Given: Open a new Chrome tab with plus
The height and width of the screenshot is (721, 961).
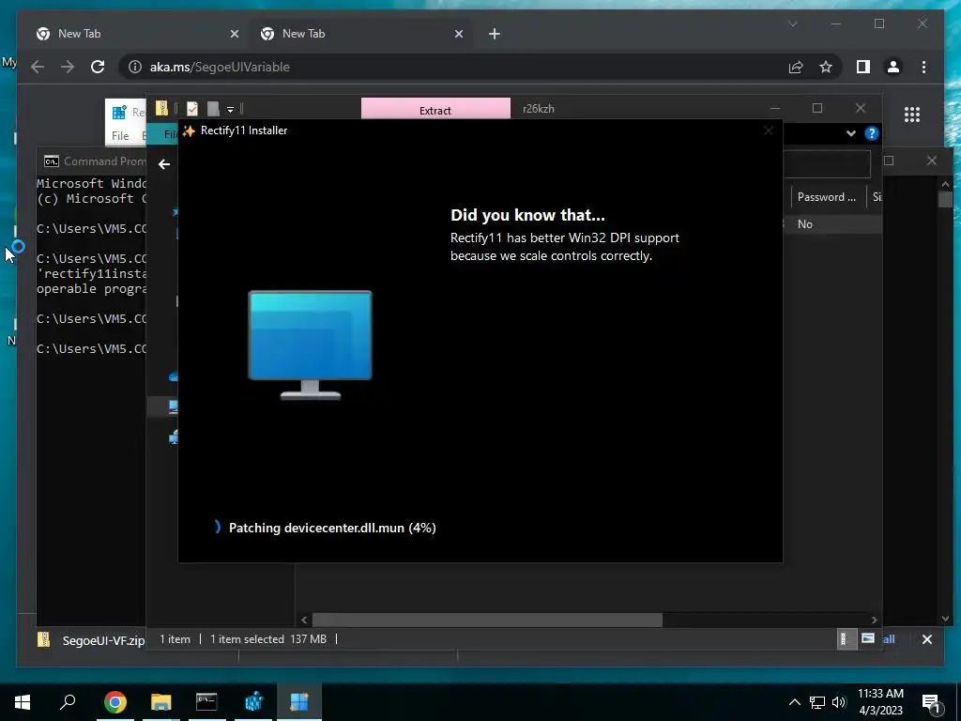Looking at the screenshot, I should tap(494, 34).
